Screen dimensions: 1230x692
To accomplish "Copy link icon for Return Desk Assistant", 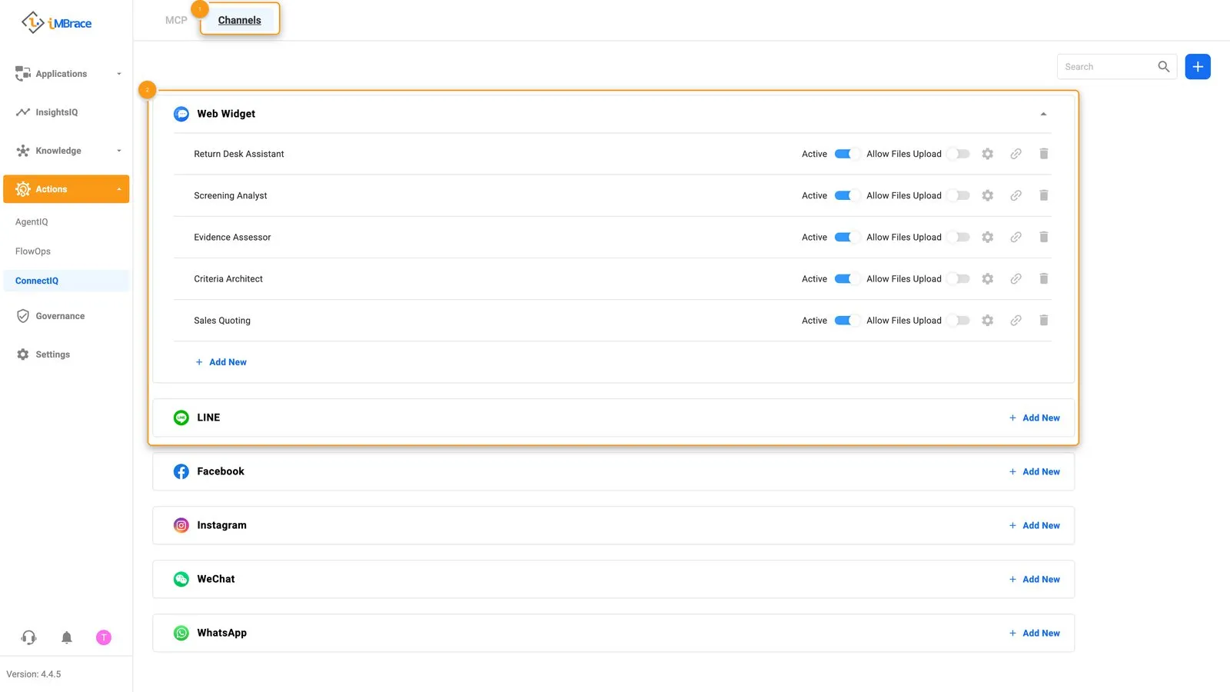I will point(1016,154).
